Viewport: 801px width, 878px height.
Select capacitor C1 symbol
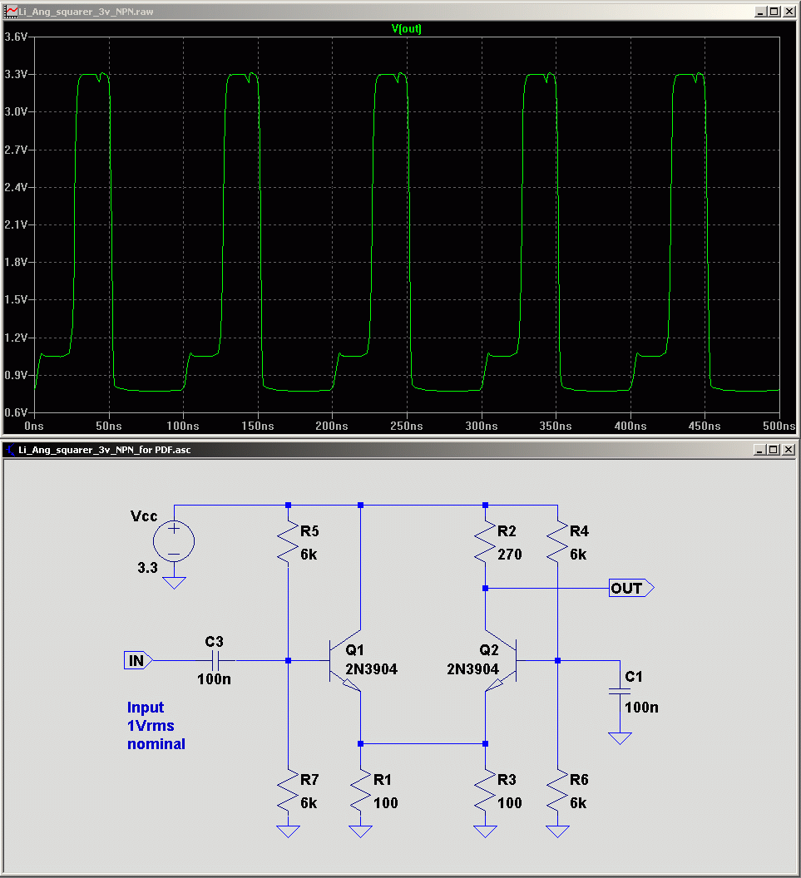(x=620, y=692)
